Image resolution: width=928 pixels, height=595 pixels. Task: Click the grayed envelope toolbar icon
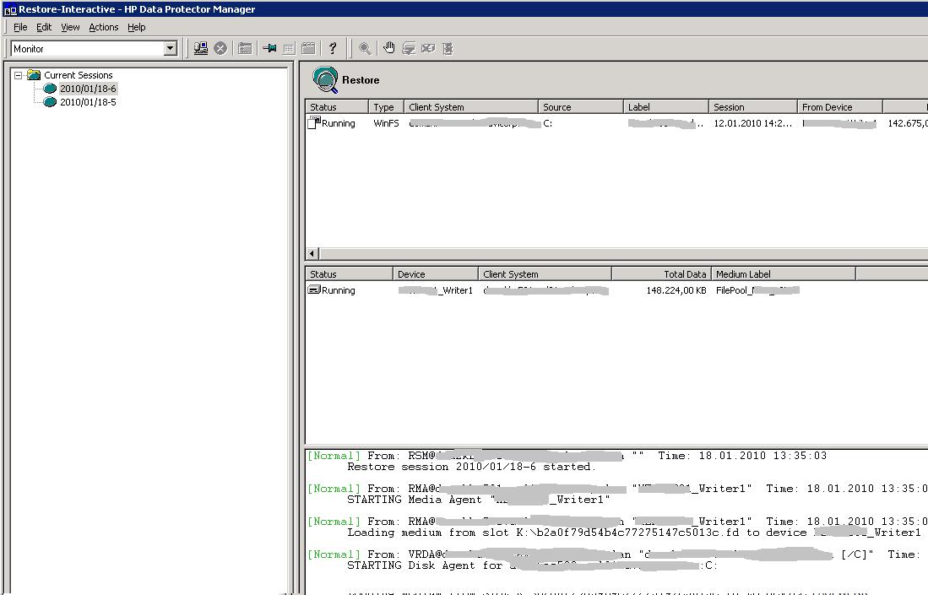point(428,48)
